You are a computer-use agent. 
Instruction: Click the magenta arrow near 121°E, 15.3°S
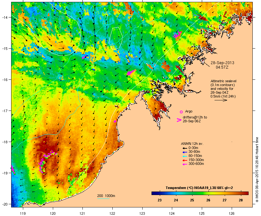84,57
